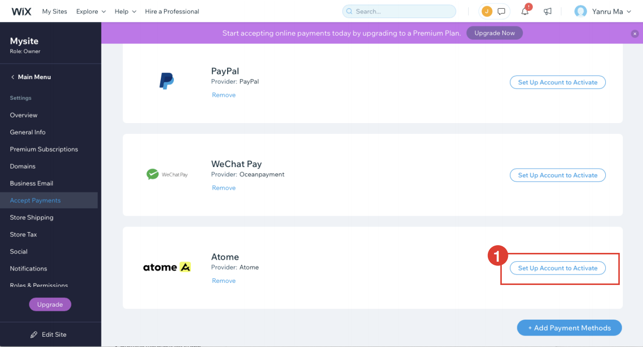Viewport: 643px width, 347px height.
Task: Click the Atome logo
Action: pyautogui.click(x=167, y=266)
